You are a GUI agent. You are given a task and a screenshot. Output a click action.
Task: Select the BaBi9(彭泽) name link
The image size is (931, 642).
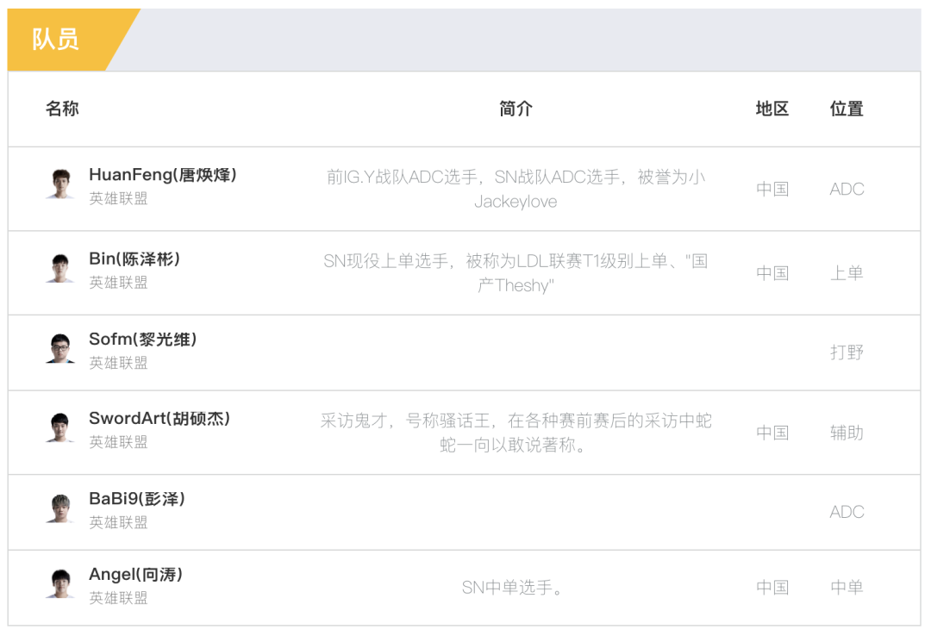point(137,499)
